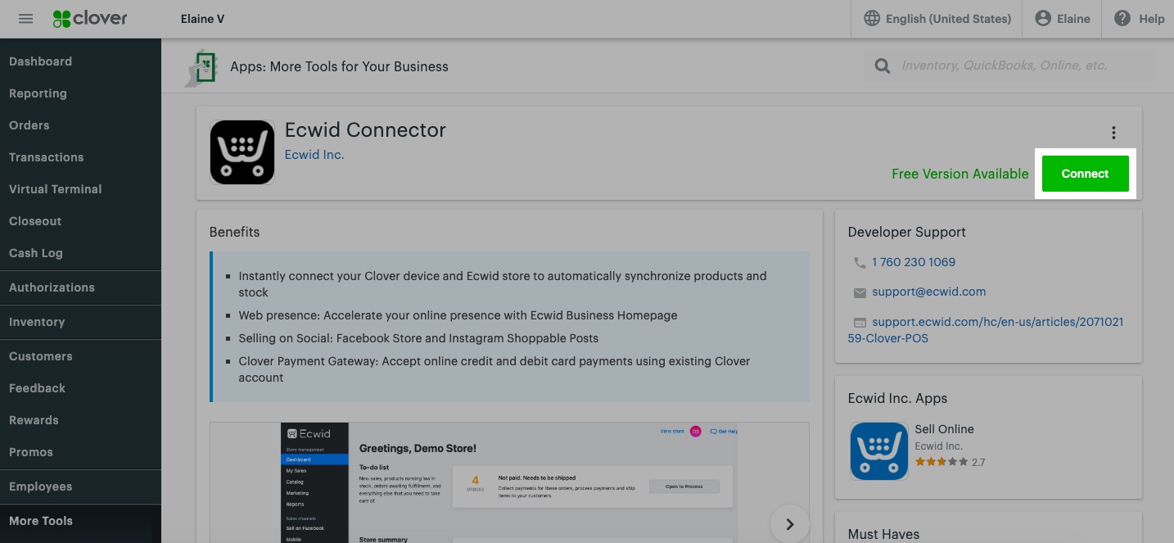
Task: Open Feedback in the sidebar
Action: 37,388
